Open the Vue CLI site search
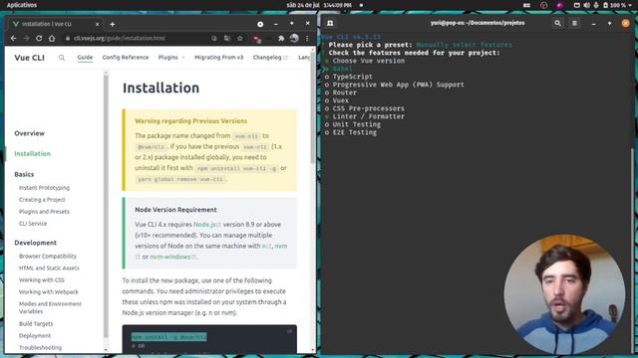638x358 pixels. click(62, 58)
